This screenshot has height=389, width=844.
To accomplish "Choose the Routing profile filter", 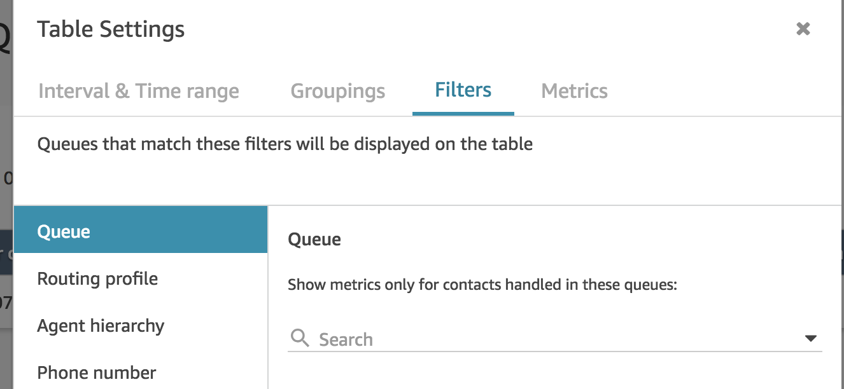I will click(x=141, y=278).
